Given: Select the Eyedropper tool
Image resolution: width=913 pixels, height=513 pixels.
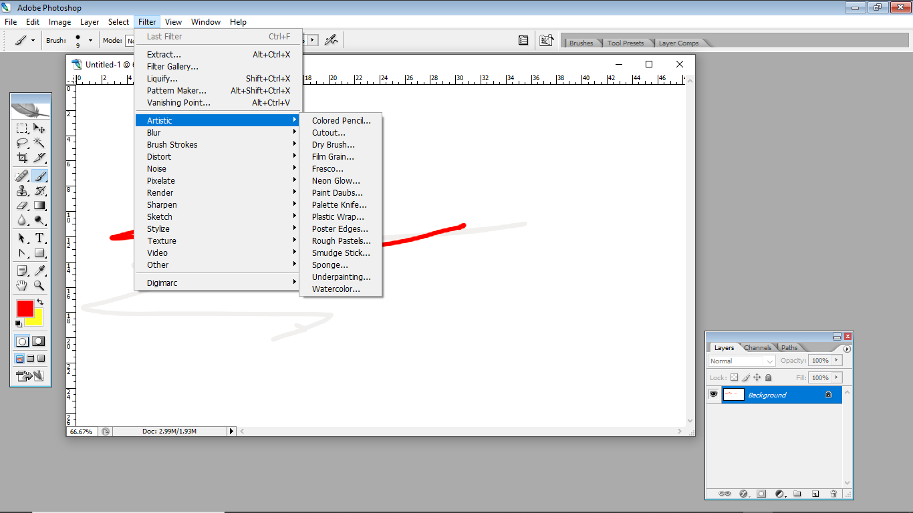Looking at the screenshot, I should click(39, 271).
